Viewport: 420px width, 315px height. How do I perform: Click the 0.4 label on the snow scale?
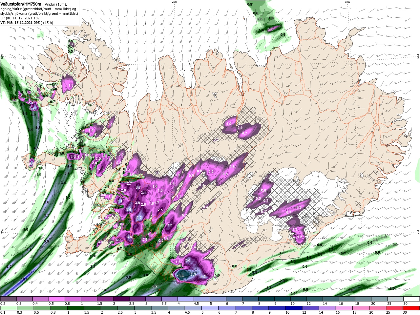point(35,304)
